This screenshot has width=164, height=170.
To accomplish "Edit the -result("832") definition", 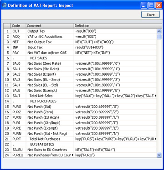I will (115, 37).
